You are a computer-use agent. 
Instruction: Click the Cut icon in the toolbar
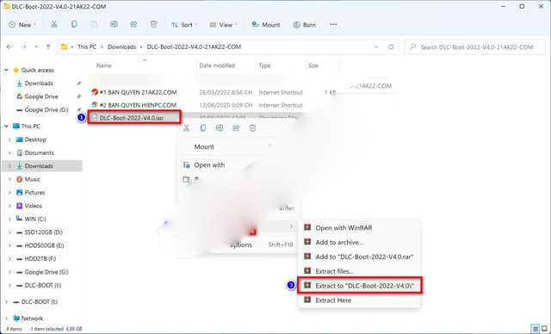(53, 24)
